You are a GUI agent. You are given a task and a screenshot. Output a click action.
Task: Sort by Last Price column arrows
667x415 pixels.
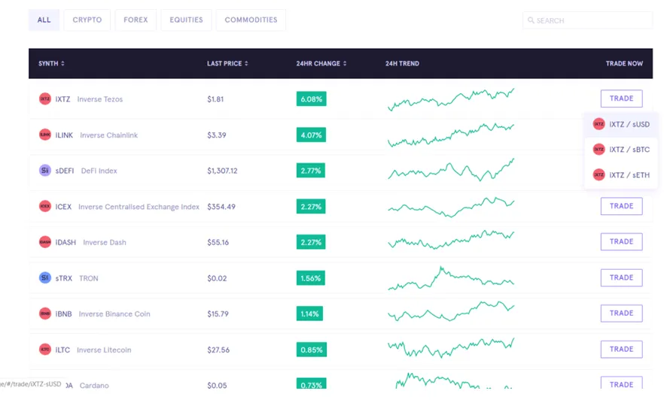pyautogui.click(x=246, y=63)
